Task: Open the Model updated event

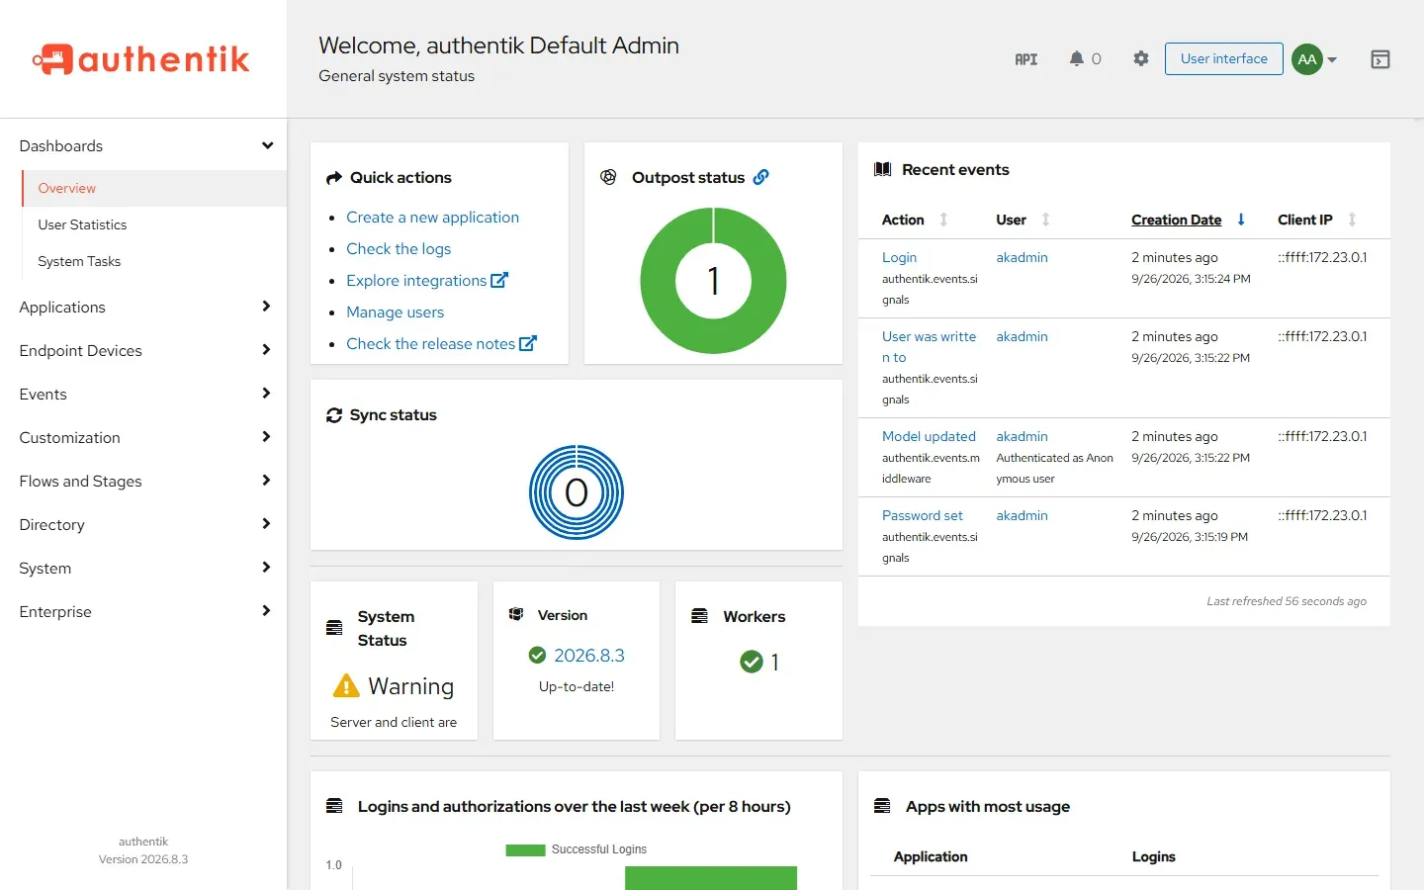Action: click(929, 436)
